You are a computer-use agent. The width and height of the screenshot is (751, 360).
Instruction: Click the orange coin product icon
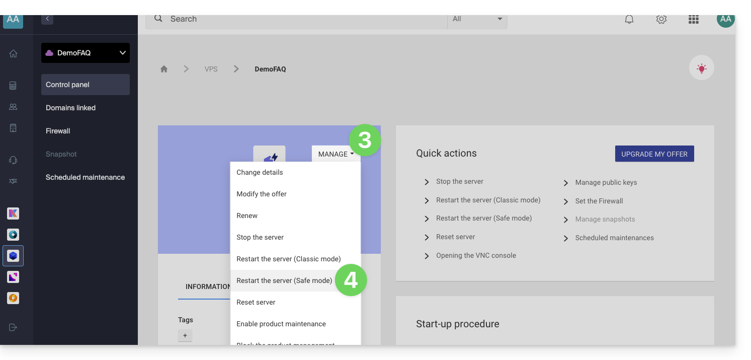point(13,298)
